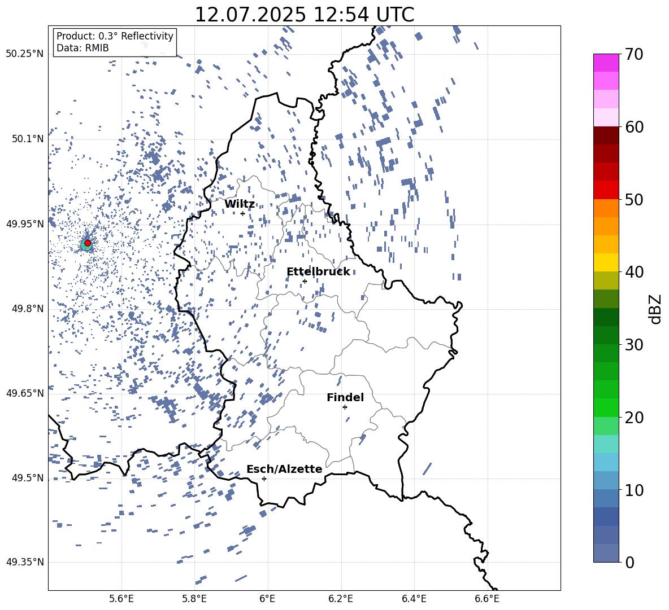Click the 50.25°N latitude label
669x610 pixels.
(25, 54)
